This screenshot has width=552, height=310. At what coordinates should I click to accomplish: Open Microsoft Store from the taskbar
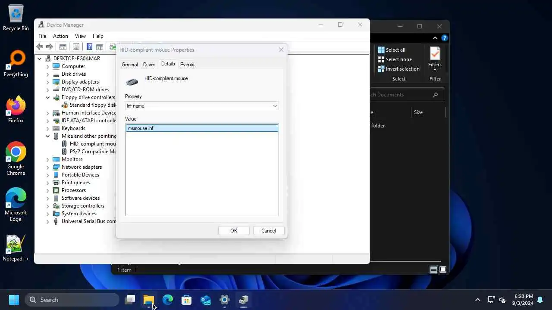(x=187, y=300)
